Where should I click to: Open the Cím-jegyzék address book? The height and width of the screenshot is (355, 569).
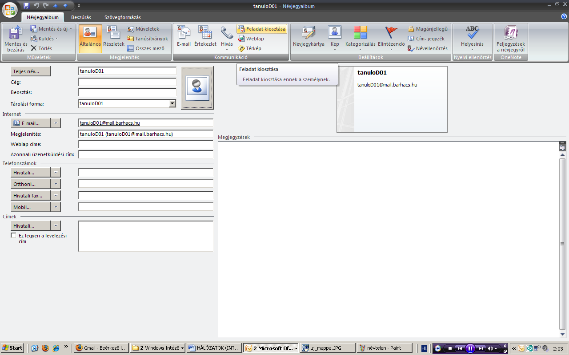click(426, 39)
